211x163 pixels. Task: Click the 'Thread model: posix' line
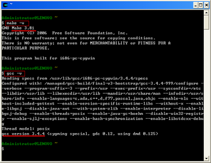pos(26,129)
